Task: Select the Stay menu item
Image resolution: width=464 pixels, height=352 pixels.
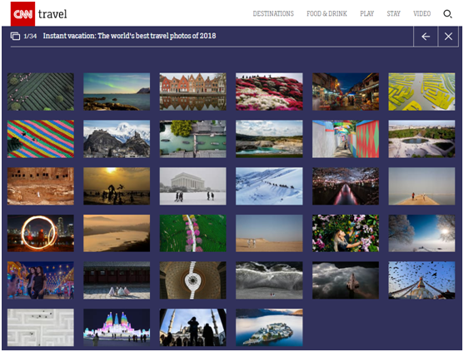Action: point(393,13)
